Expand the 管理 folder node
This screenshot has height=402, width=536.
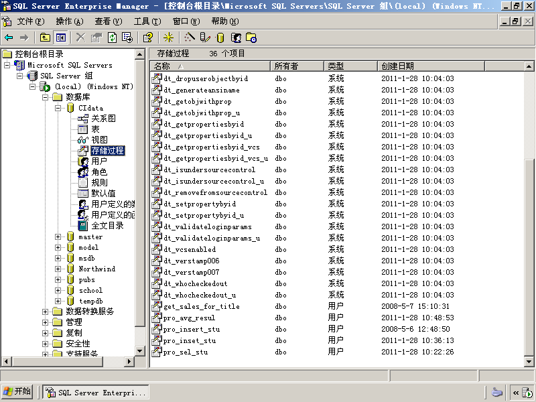pyautogui.click(x=45, y=322)
